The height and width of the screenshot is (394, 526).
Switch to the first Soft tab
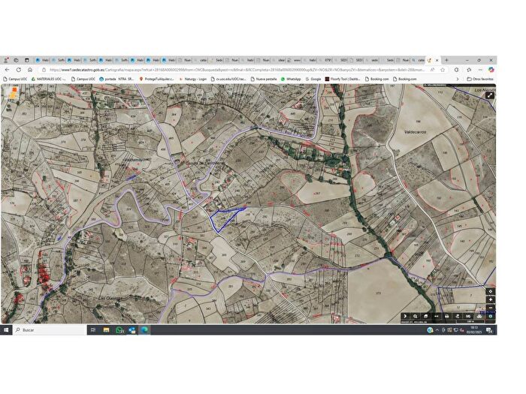[x=59, y=60]
